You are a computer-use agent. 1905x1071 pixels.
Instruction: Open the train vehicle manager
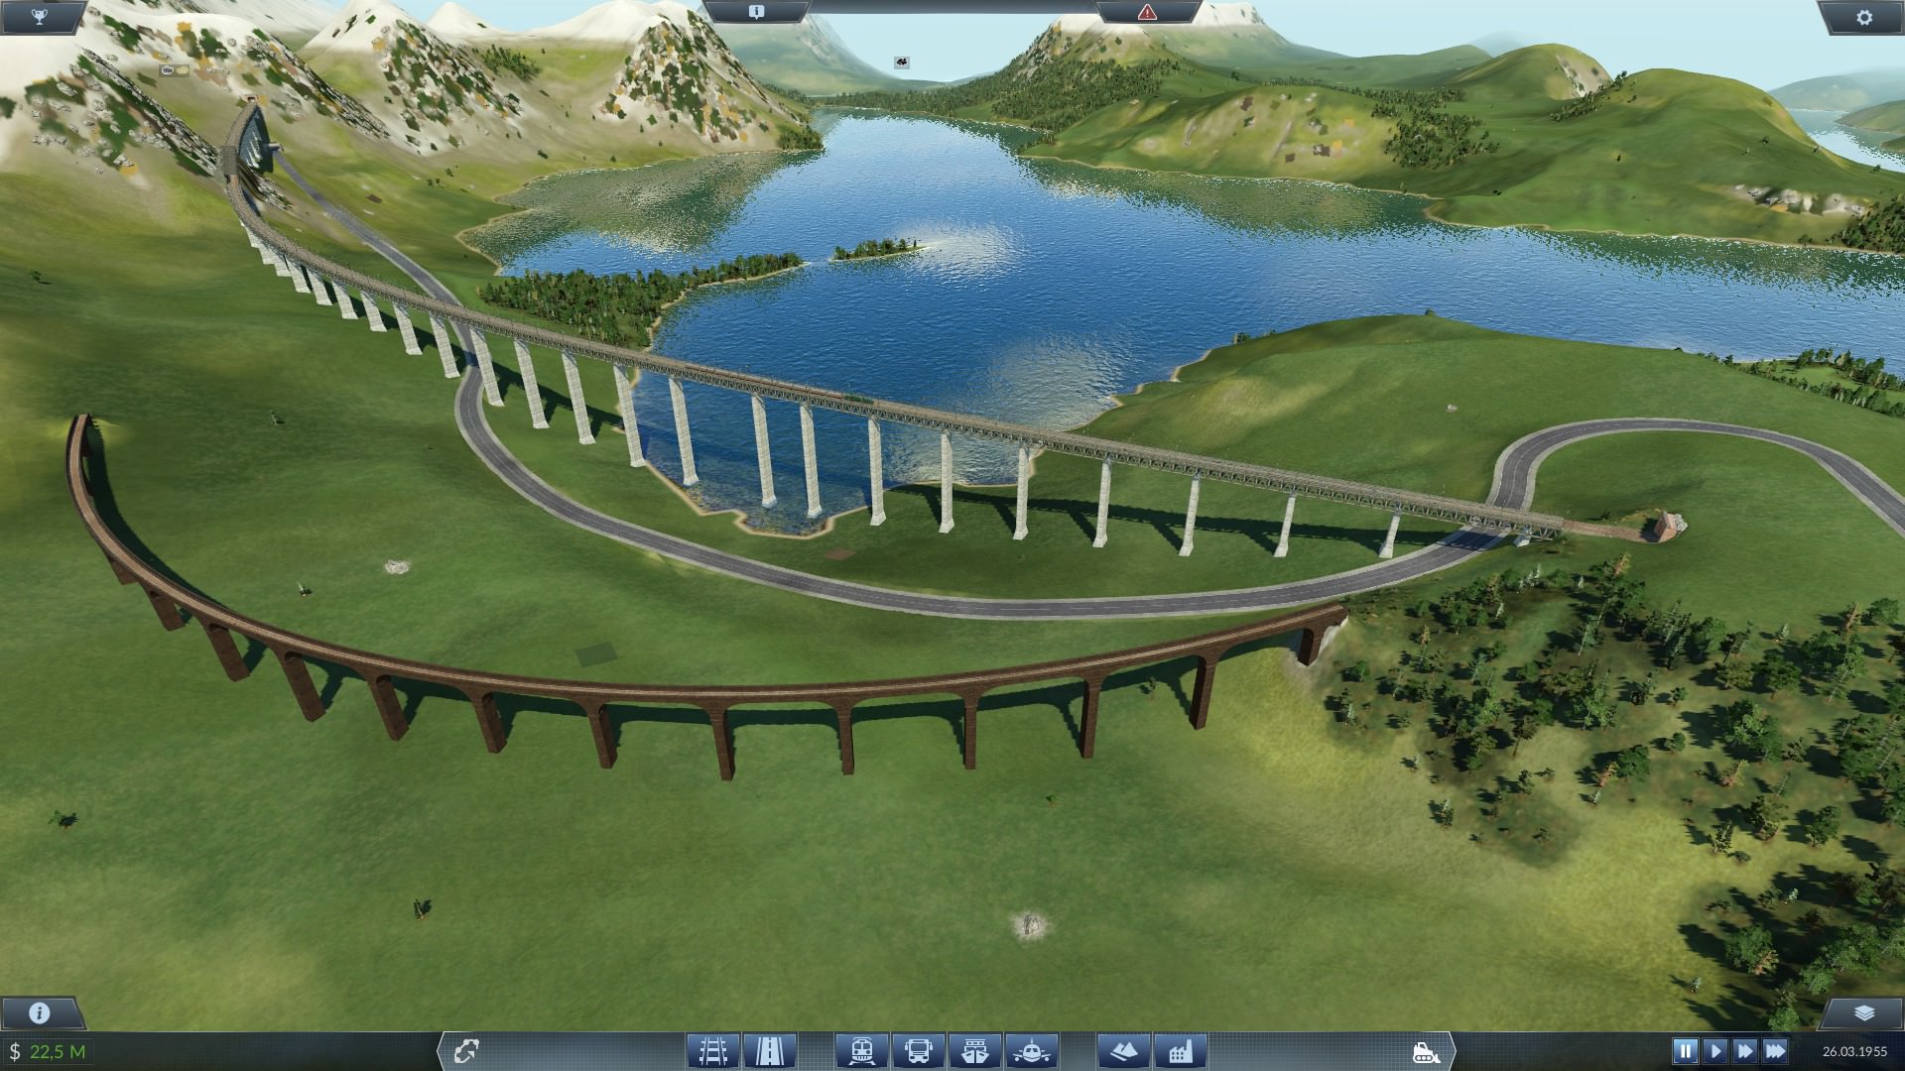click(861, 1050)
